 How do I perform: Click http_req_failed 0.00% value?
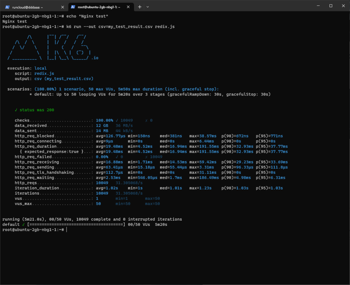(x=102, y=157)
